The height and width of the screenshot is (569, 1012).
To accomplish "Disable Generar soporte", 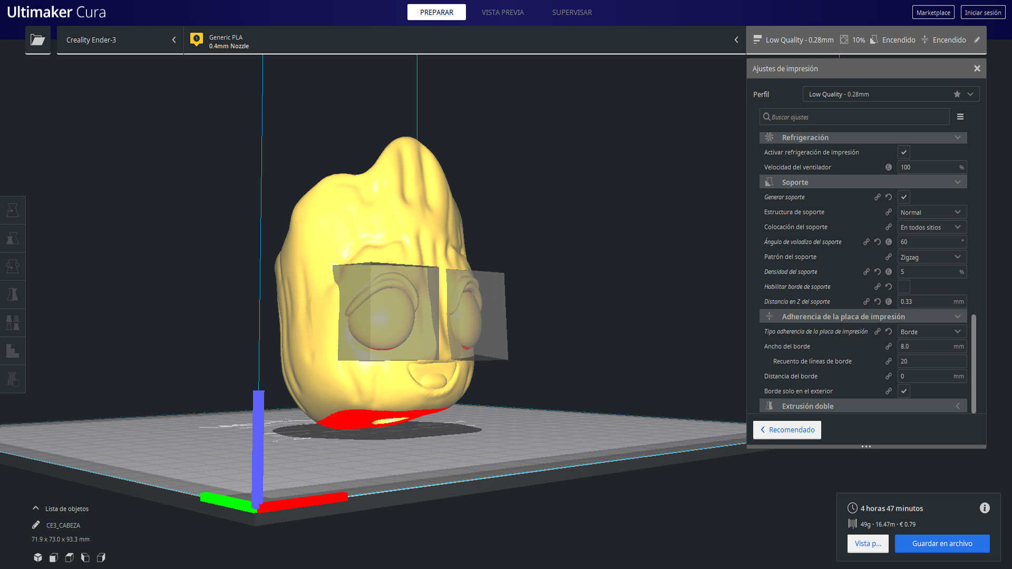I will (x=903, y=197).
